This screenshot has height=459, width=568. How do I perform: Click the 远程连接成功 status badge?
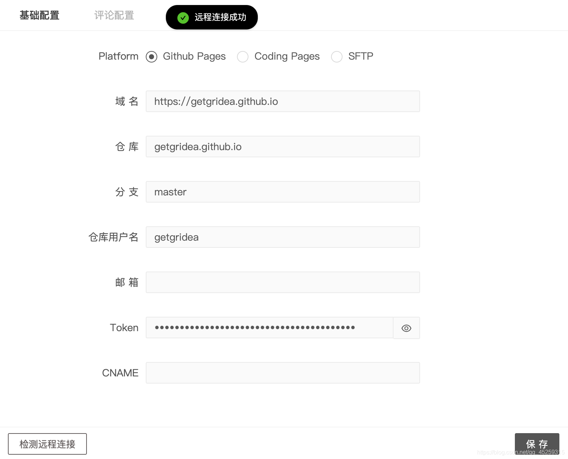211,17
